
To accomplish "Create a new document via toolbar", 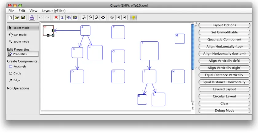I will (10, 17).
